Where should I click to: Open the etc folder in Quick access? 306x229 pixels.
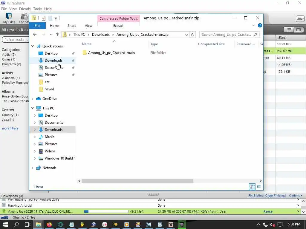pos(47,82)
